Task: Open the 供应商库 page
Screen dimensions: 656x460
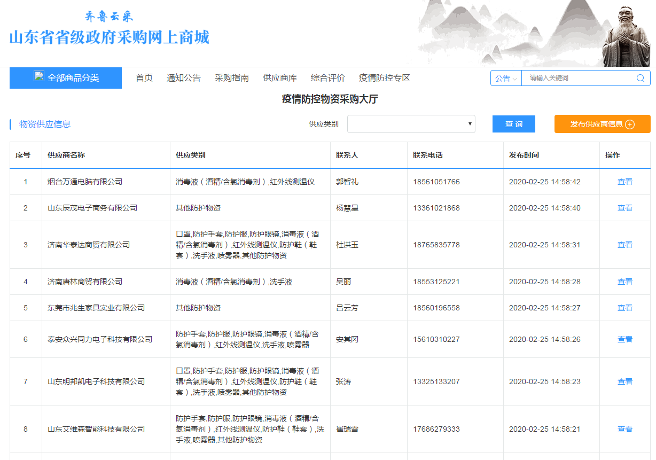Action: pyautogui.click(x=280, y=78)
